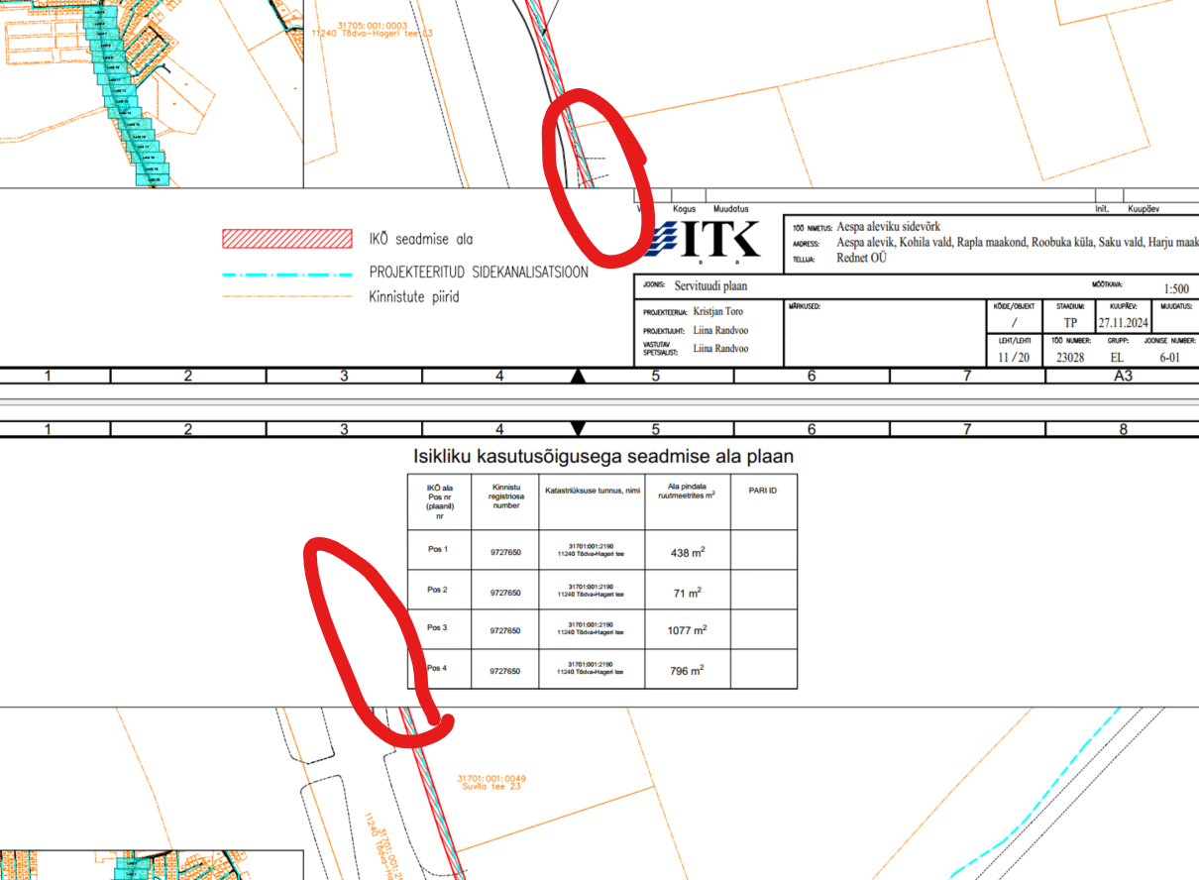Screen dimensions: 1199x880
Task: Click the downward black triangle marker on ruler
Action: pos(579,428)
